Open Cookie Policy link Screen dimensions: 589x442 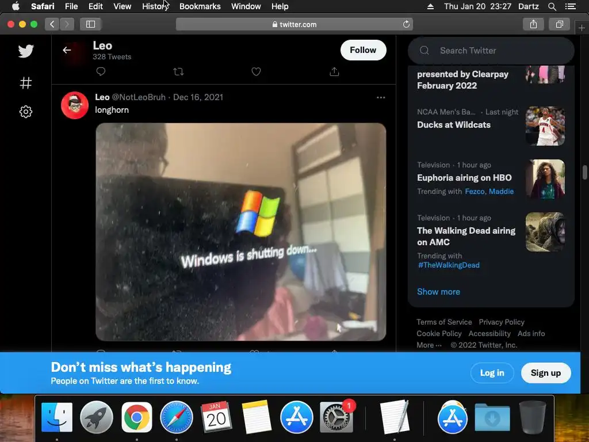(x=439, y=333)
